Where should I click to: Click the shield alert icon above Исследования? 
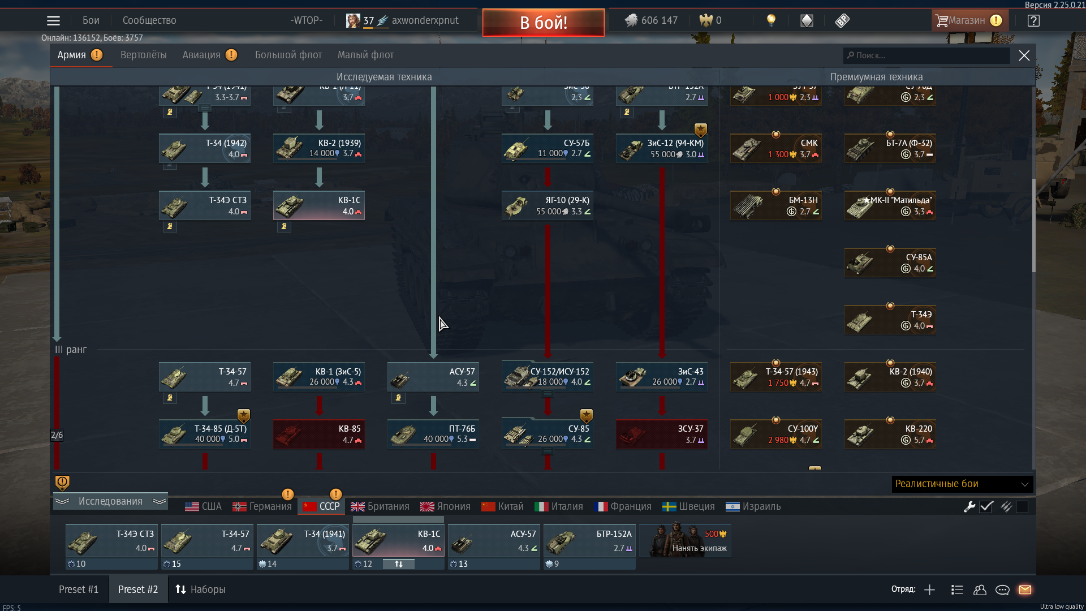click(x=62, y=483)
